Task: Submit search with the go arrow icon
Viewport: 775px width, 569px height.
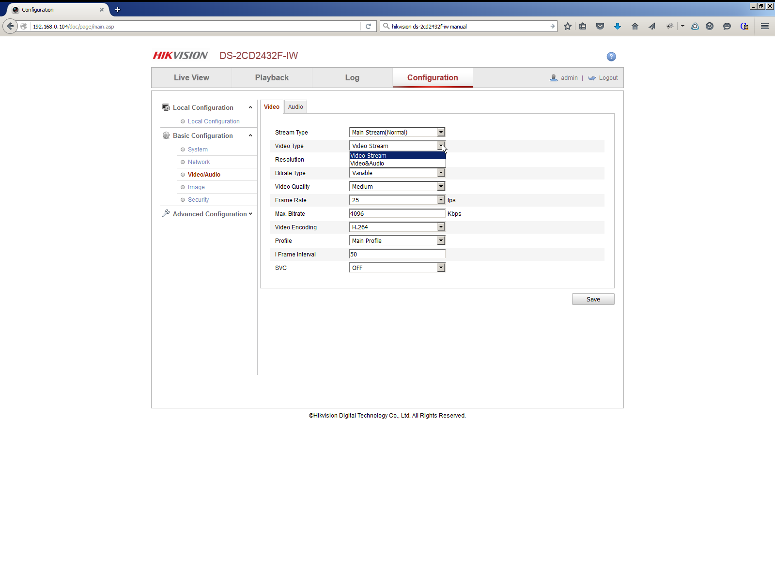Action: click(x=552, y=26)
